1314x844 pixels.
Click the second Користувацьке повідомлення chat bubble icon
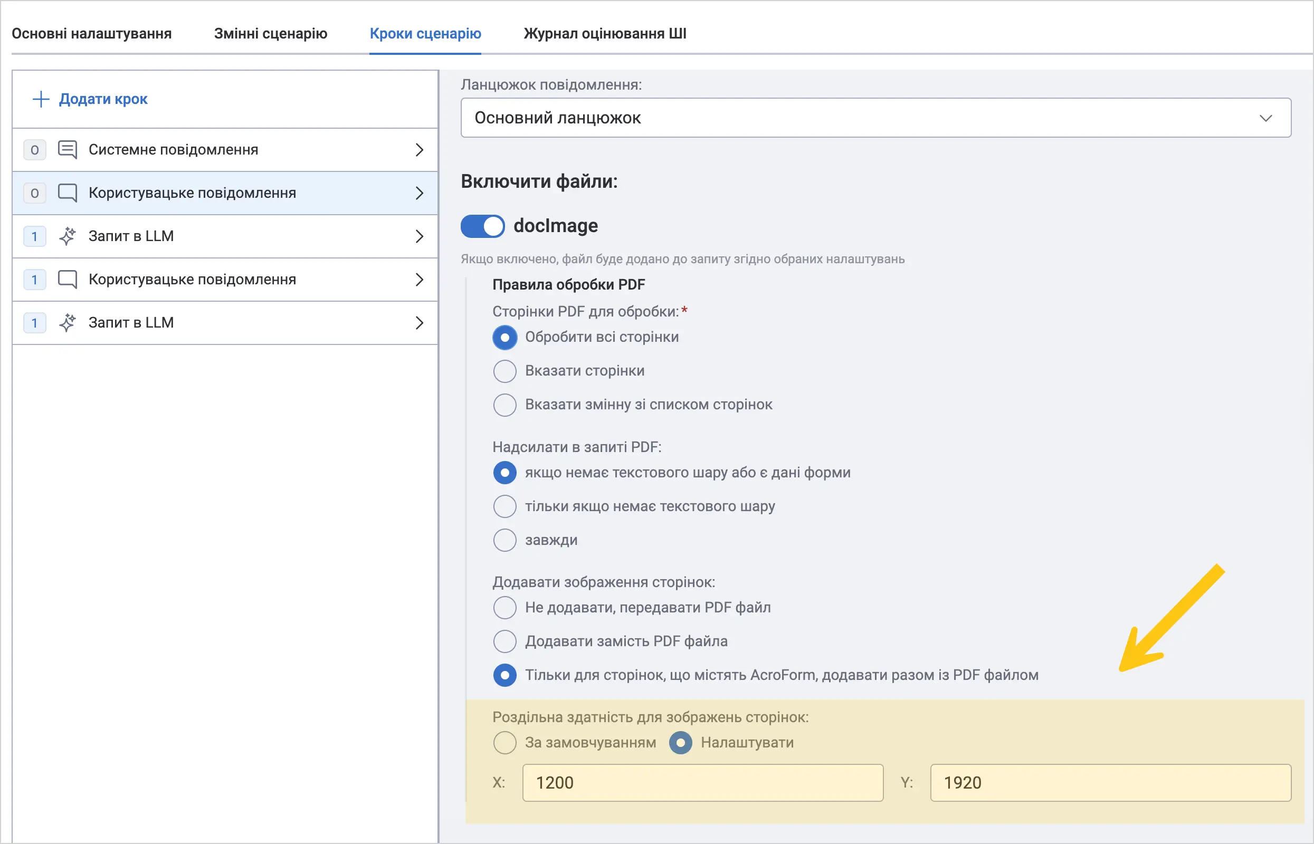68,280
